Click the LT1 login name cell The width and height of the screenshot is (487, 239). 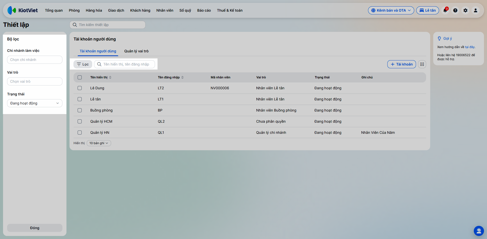(x=161, y=99)
